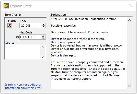Increment the Code value with up arrow
Screen dimensions: 137x94
[x=43, y=25]
